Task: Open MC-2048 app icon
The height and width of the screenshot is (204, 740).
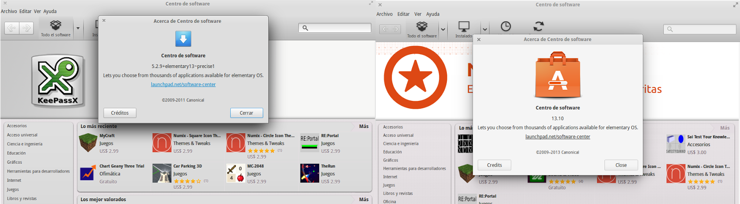Action: tap(235, 173)
